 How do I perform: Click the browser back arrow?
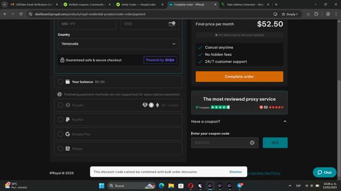[5, 14]
